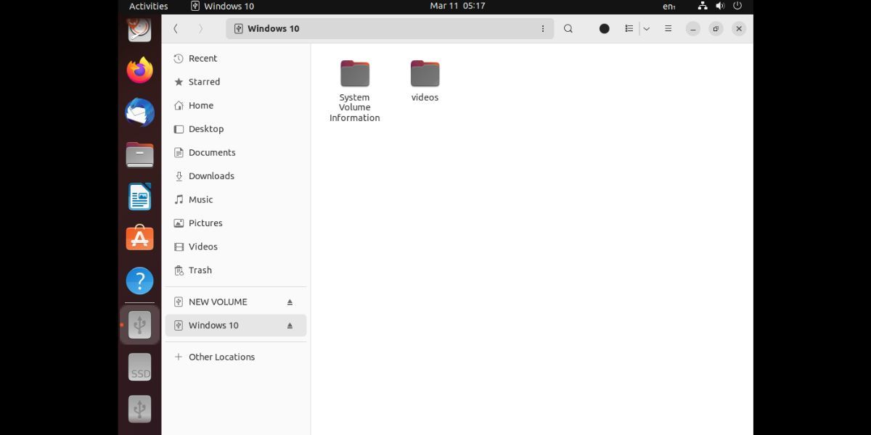Select NEW VOLUME drive in the sidebar

236,302
